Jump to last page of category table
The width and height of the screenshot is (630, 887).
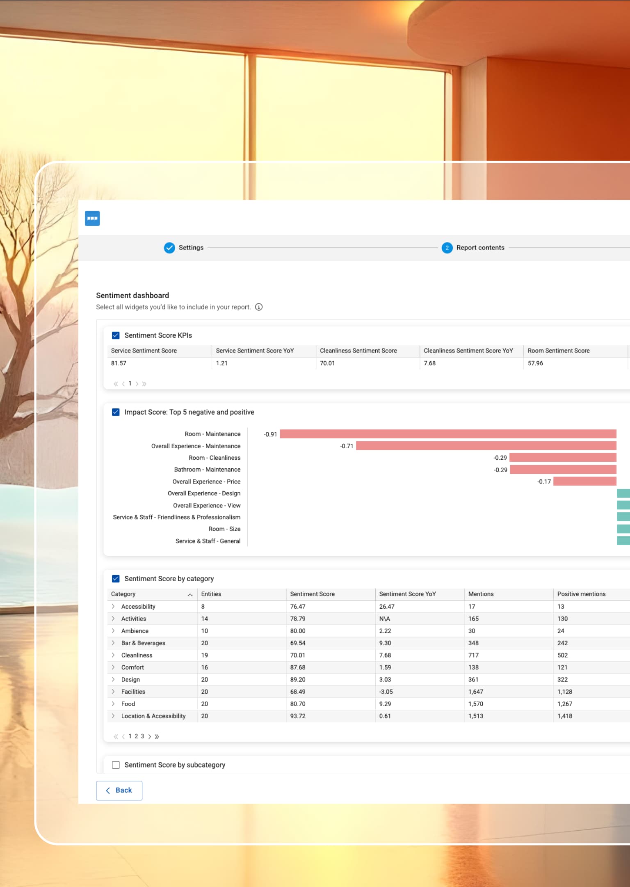157,736
